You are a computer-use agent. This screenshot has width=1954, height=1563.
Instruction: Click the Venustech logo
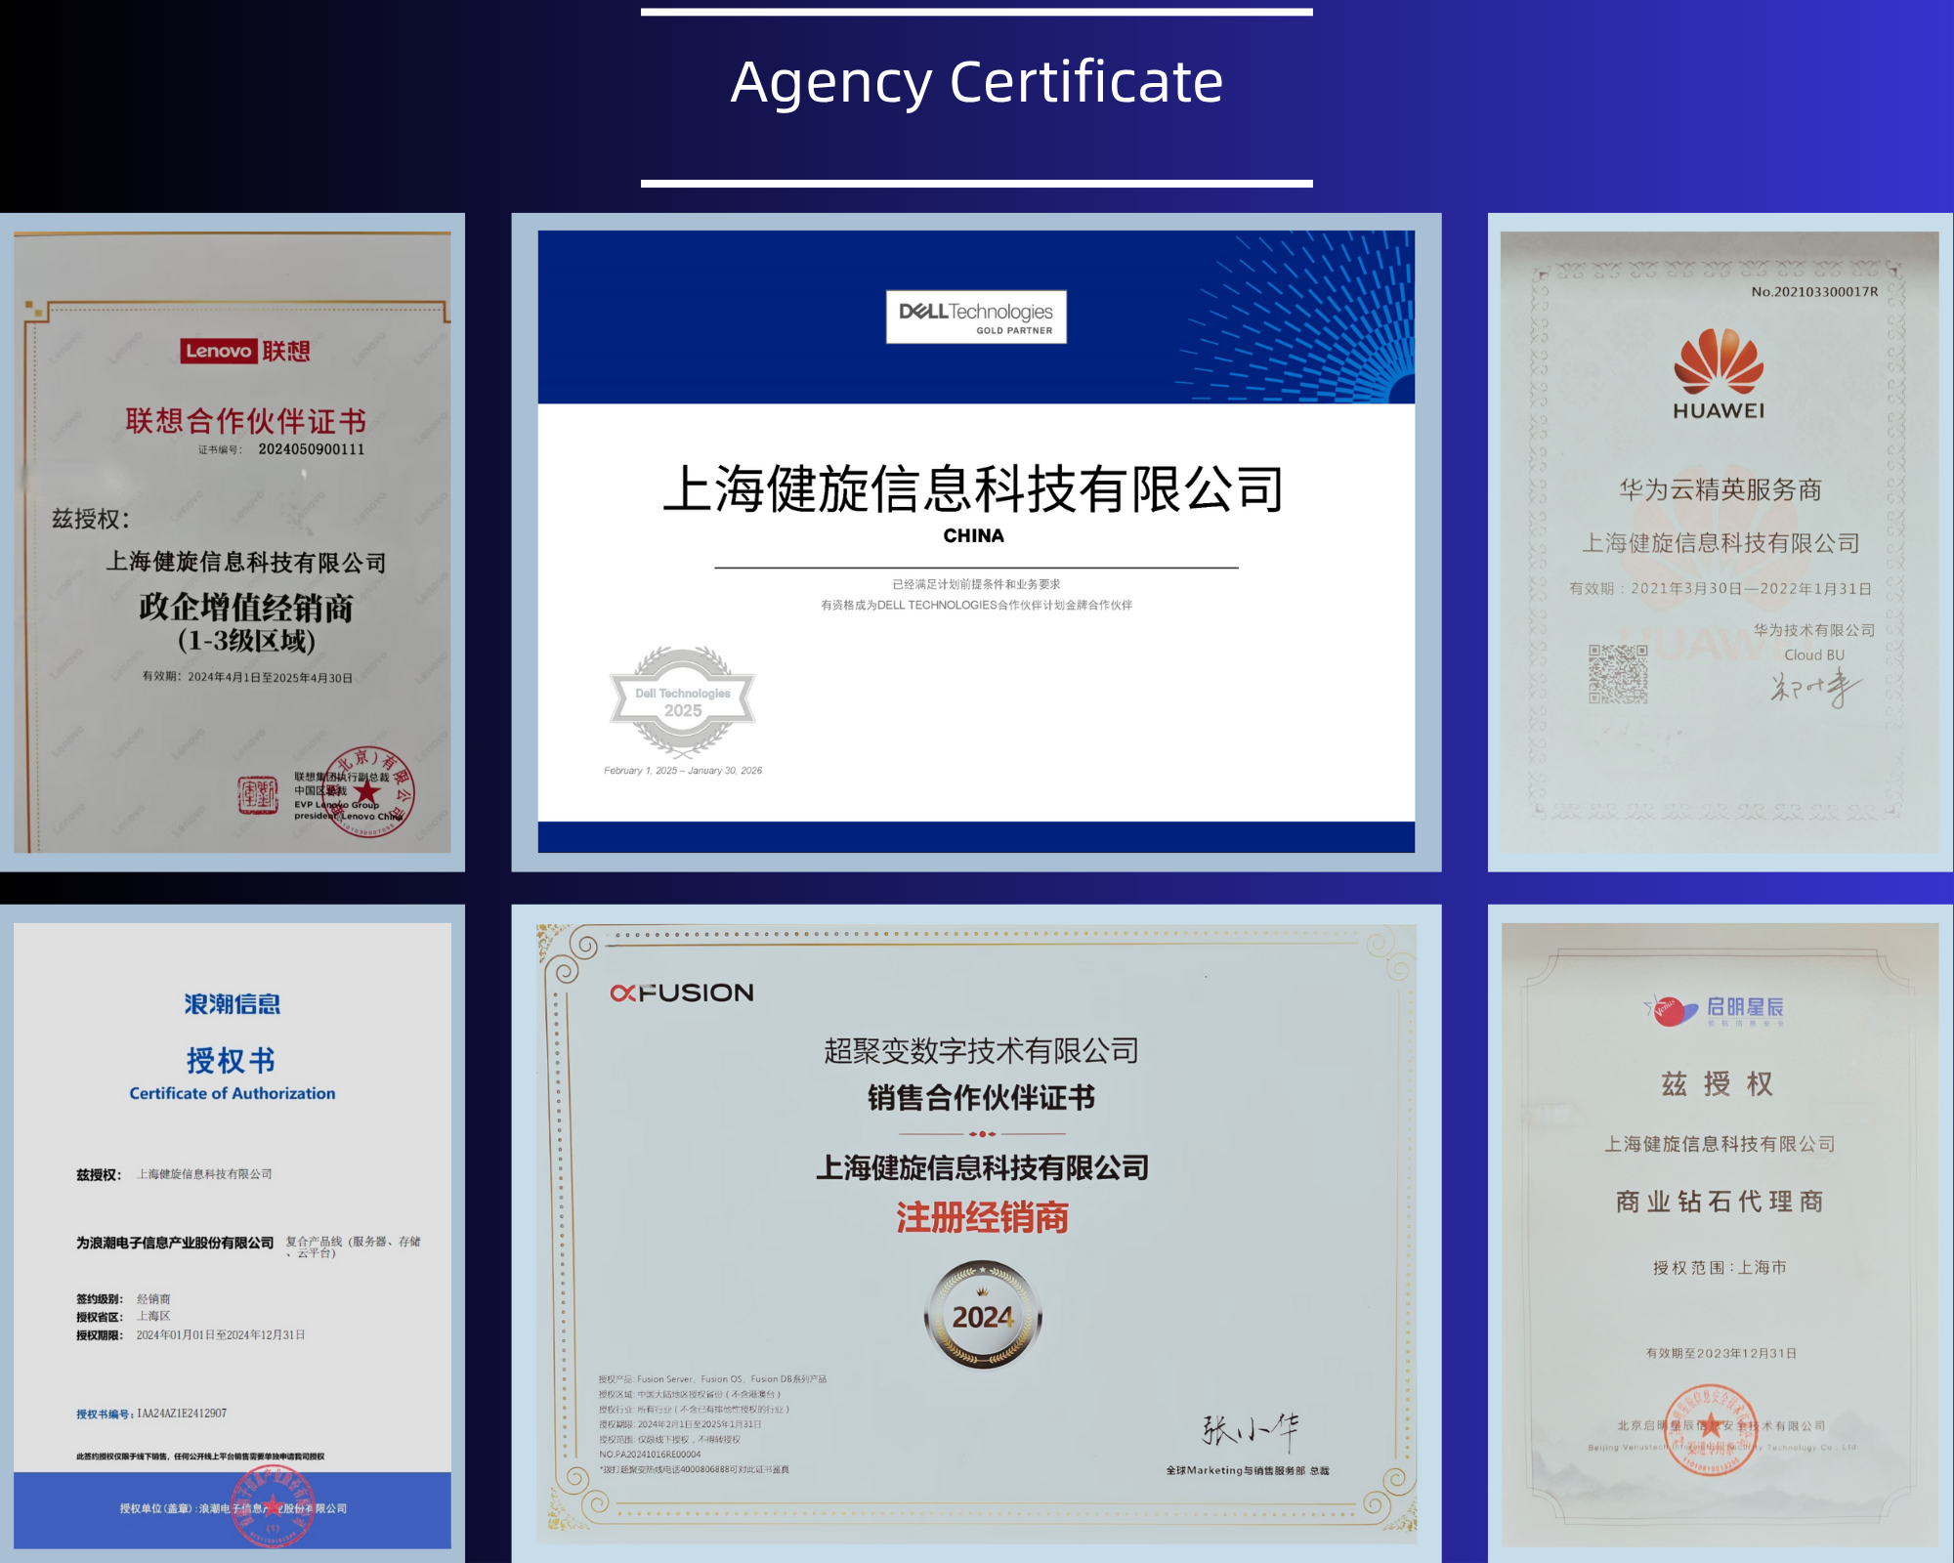coord(1714,1009)
